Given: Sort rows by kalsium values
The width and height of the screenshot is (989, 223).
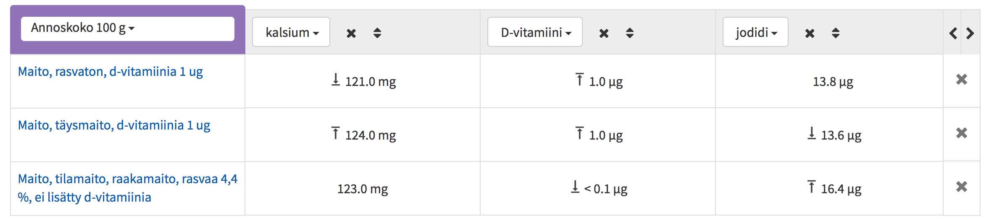Looking at the screenshot, I should pyautogui.click(x=377, y=33).
